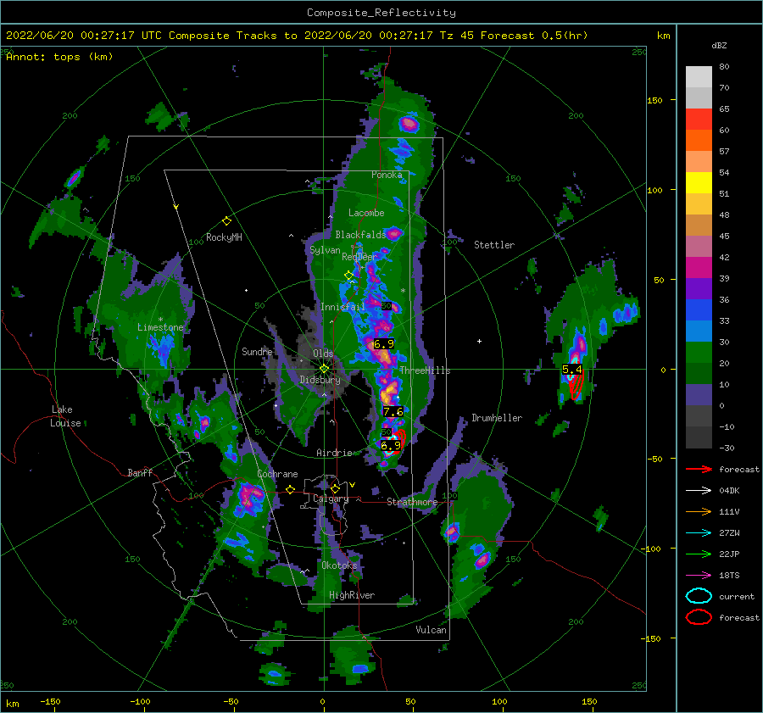
Task: Select the yellow radar-site diamond above Didsbury
Action: 324,369
